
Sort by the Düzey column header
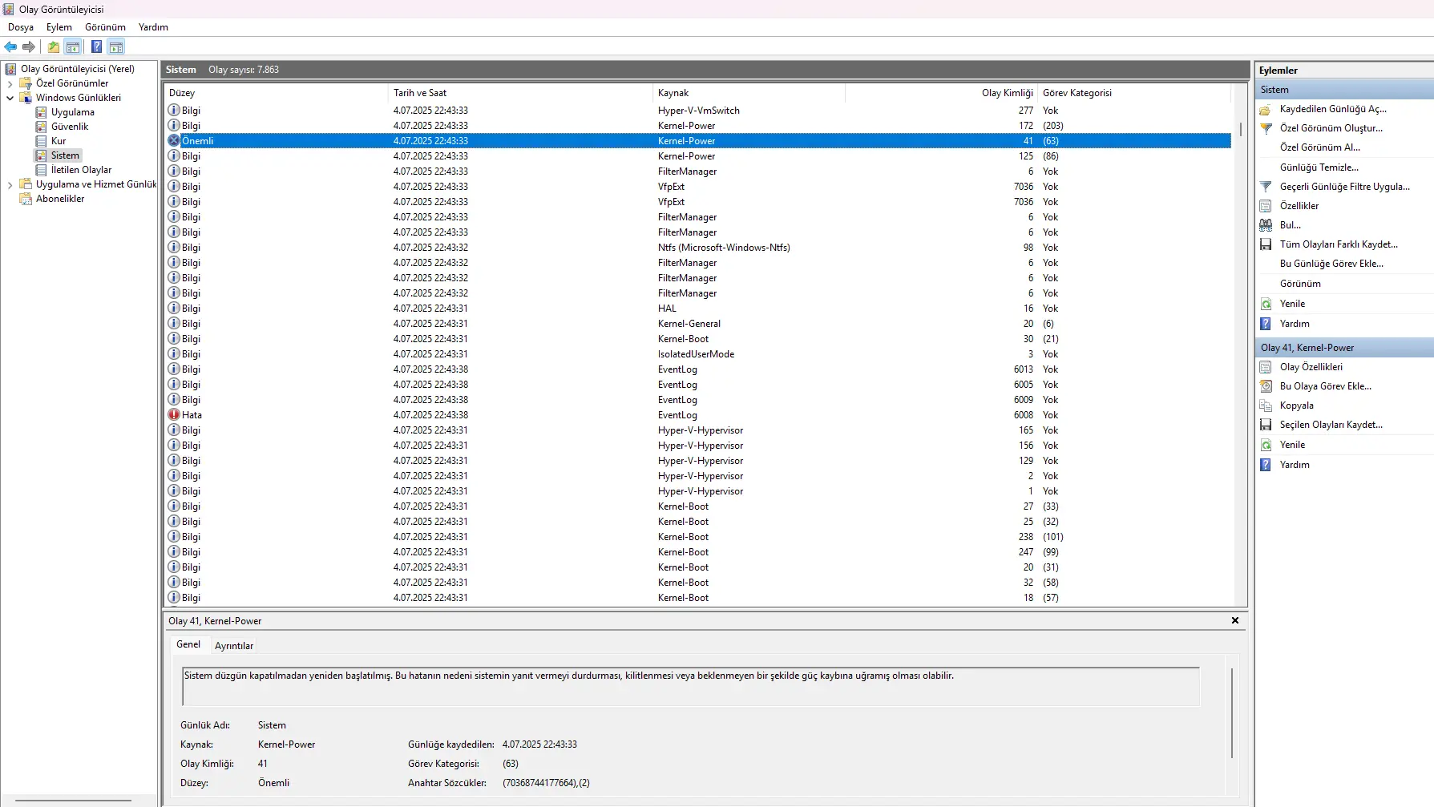(x=276, y=93)
